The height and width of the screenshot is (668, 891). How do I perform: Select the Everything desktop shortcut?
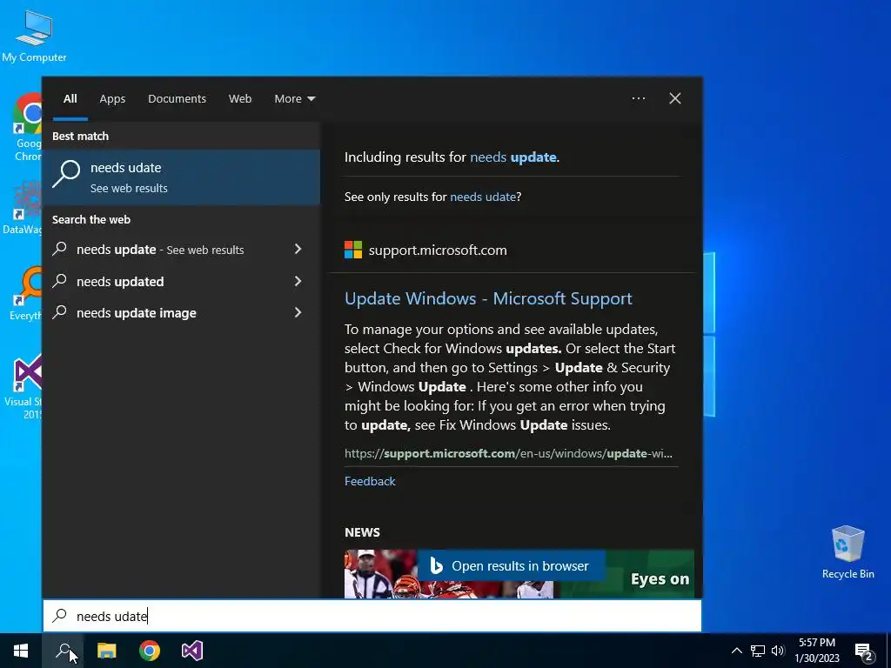pyautogui.click(x=27, y=294)
